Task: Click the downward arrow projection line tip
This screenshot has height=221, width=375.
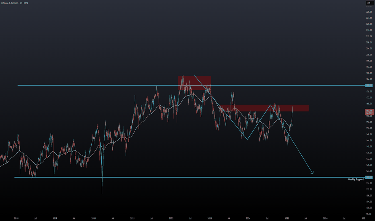Action: 312,173
